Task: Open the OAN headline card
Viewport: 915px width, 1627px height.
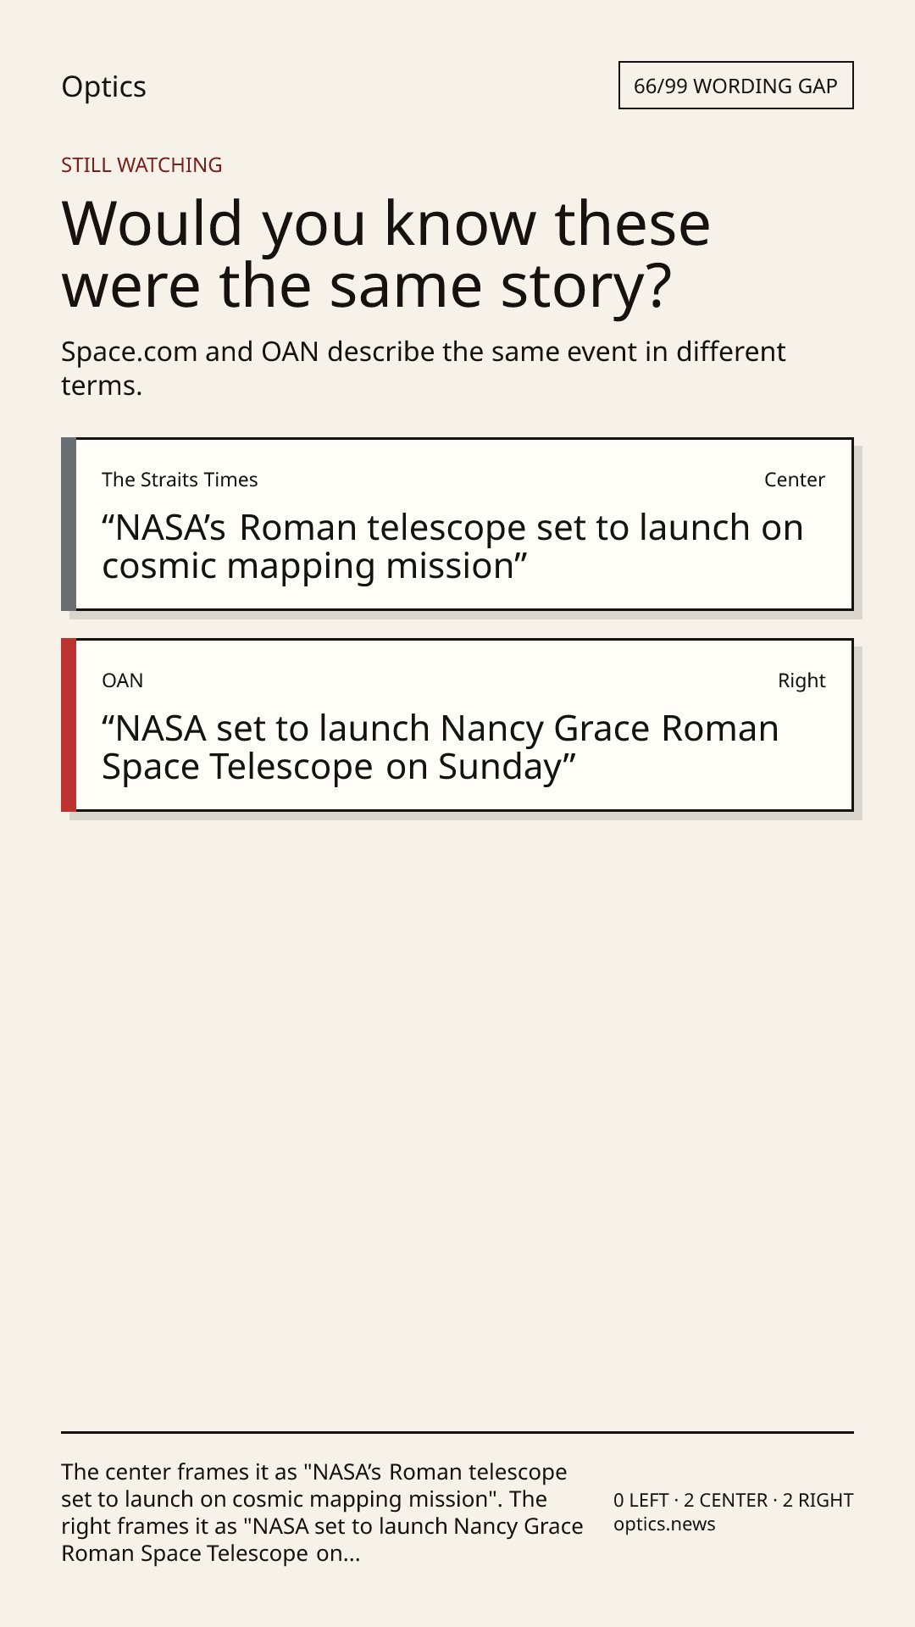Action: click(x=457, y=725)
